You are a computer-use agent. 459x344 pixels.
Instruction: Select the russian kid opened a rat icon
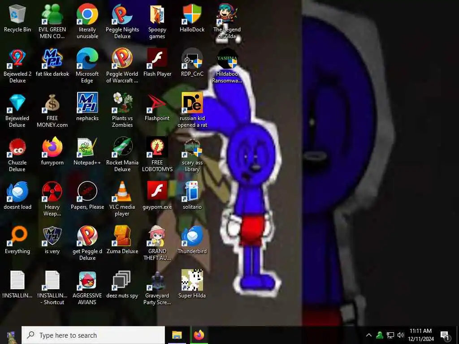point(192,103)
